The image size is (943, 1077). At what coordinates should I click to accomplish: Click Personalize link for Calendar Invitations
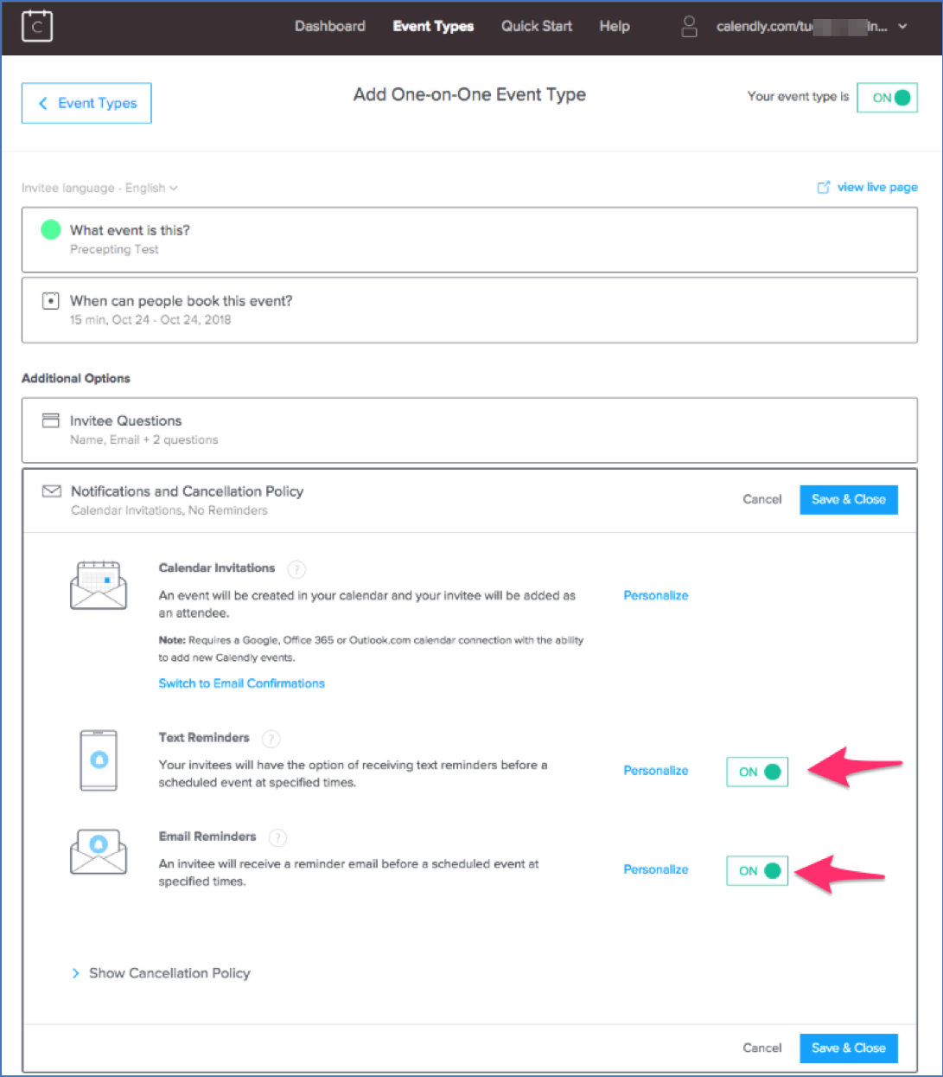655,595
